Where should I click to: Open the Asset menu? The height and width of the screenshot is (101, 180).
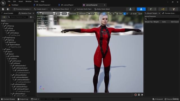(21, 1)
